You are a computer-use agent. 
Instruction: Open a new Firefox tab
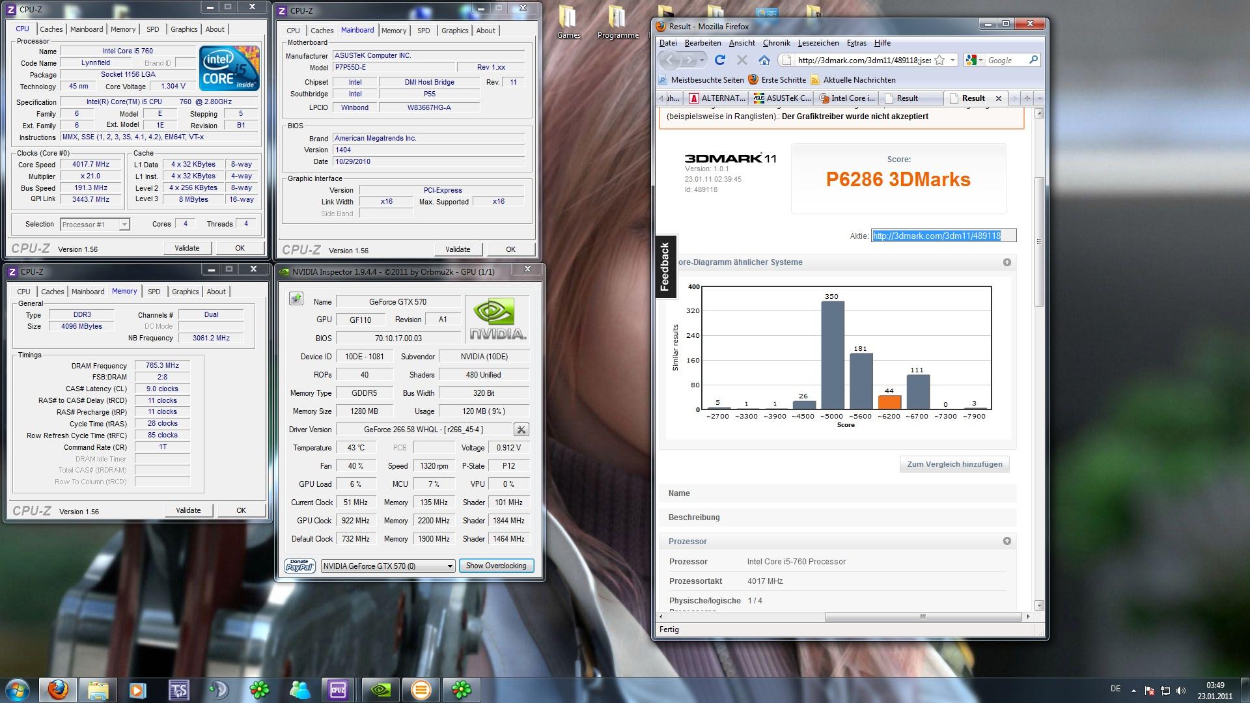pyautogui.click(x=1027, y=98)
